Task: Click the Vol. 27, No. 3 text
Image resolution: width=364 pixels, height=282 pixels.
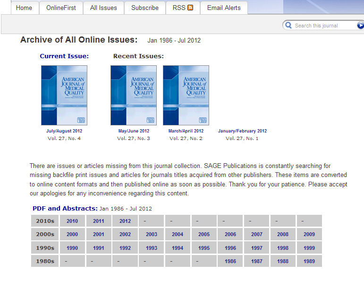Action: [134, 139]
